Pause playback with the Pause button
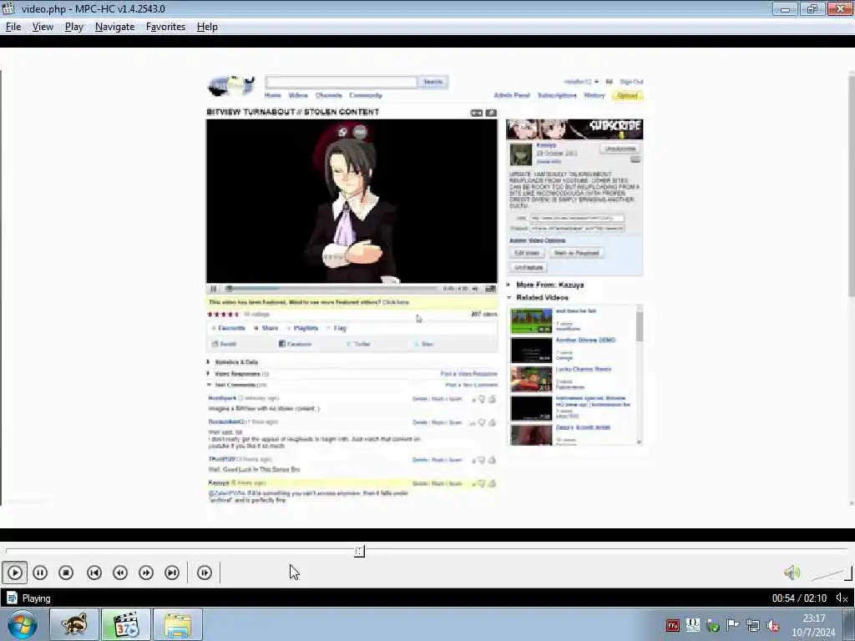 pos(40,573)
